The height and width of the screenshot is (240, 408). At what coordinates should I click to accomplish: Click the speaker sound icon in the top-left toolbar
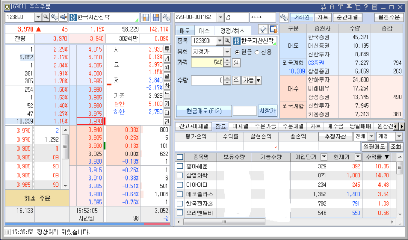tap(63, 17)
